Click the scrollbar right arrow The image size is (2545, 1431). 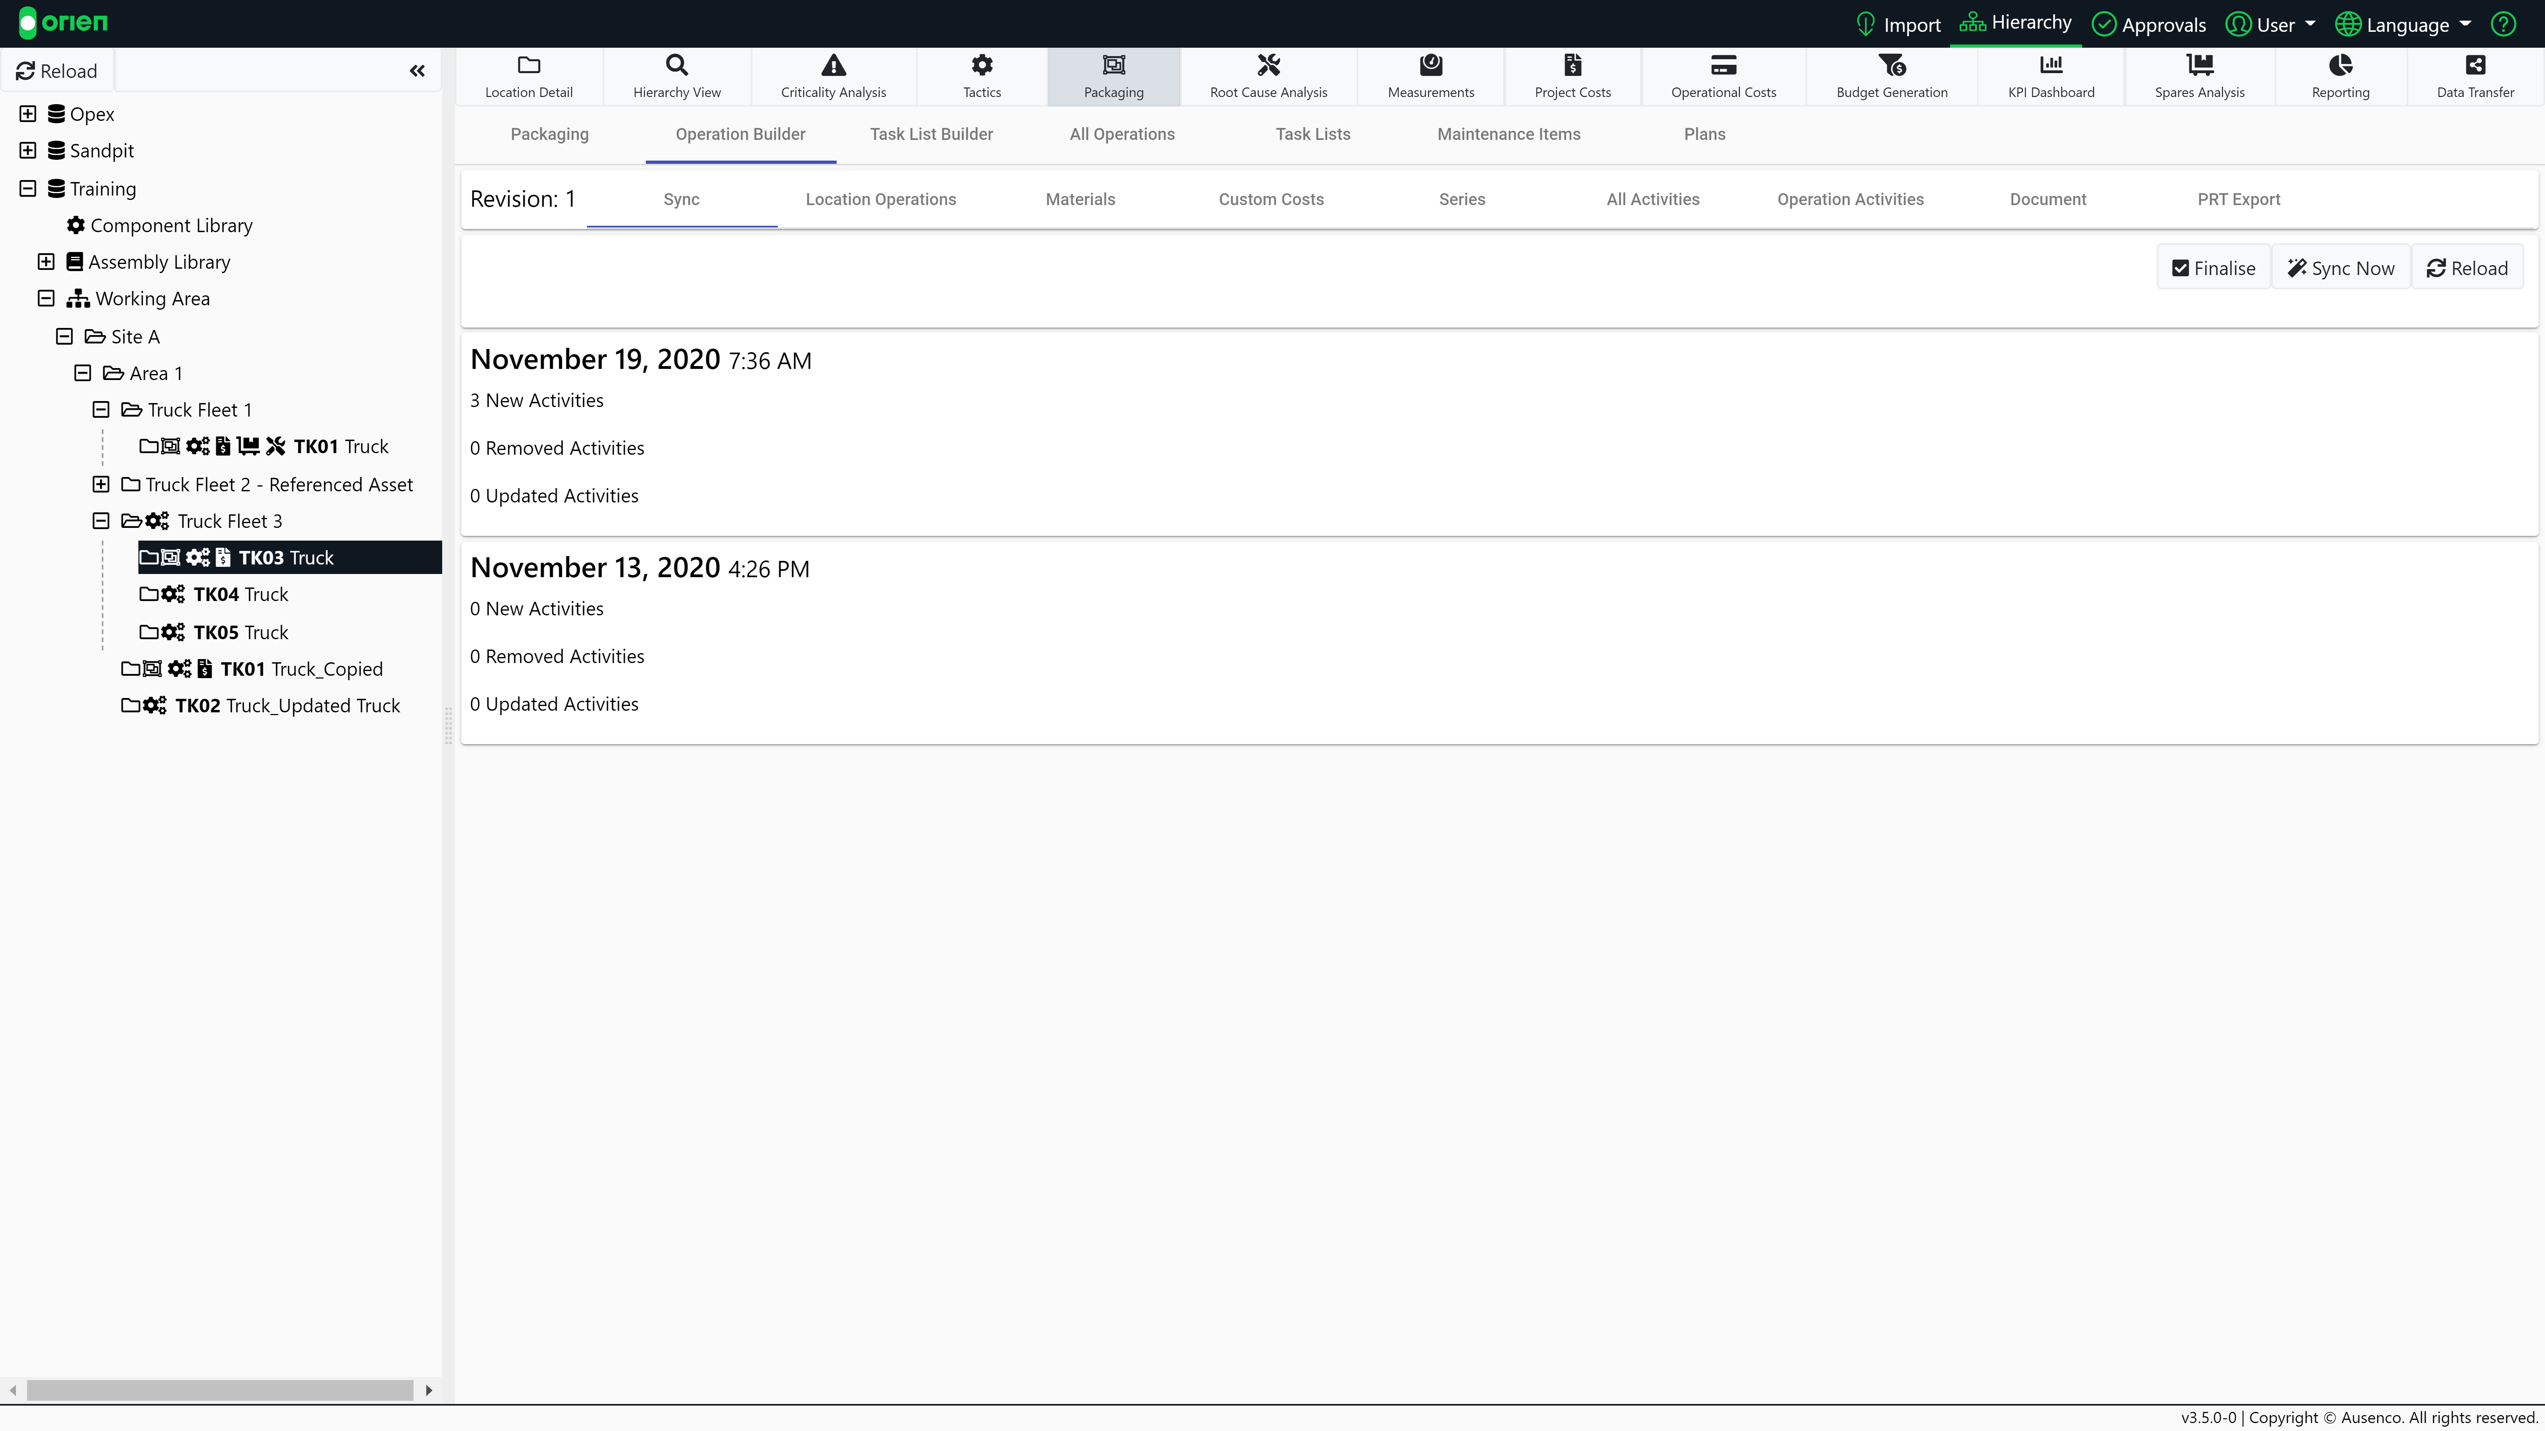point(429,1390)
